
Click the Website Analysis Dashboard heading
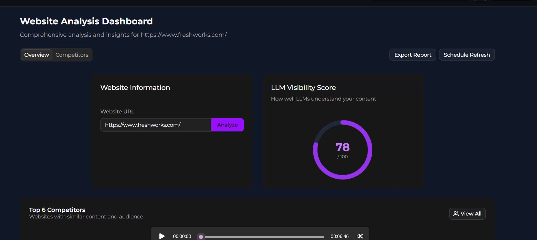[x=86, y=21]
